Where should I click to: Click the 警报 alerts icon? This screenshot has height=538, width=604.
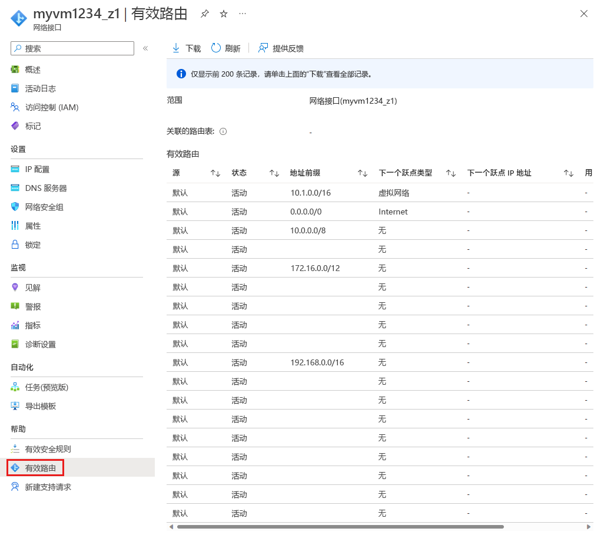coord(15,306)
